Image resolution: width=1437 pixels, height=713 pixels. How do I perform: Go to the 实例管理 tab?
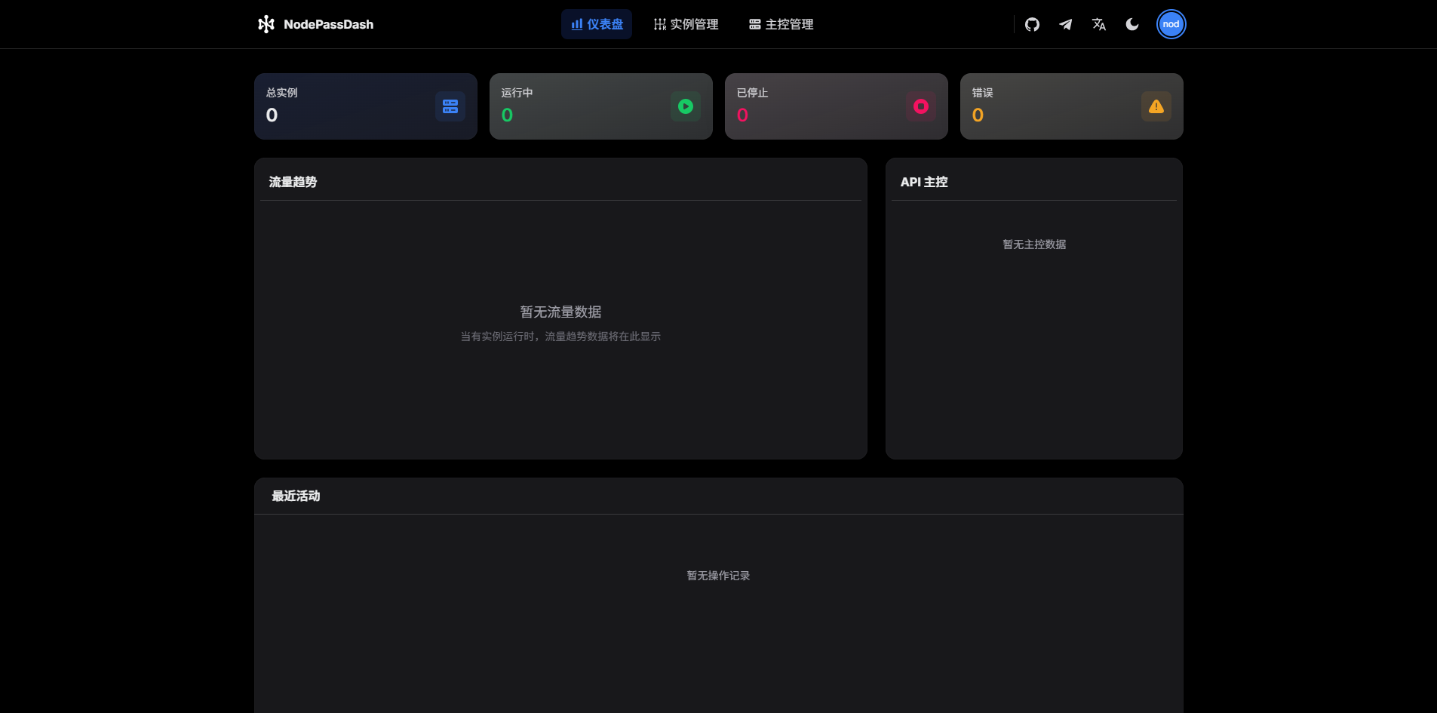tap(686, 24)
